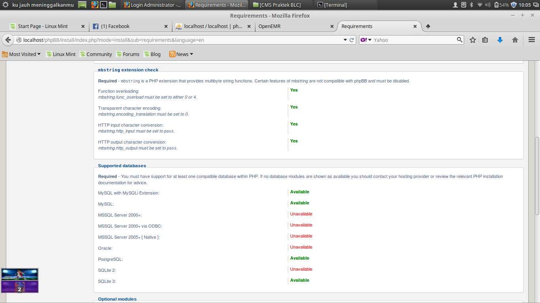
Task: Click the 'MySQL with MySQLi Extension:' label
Action: [x=128, y=193]
